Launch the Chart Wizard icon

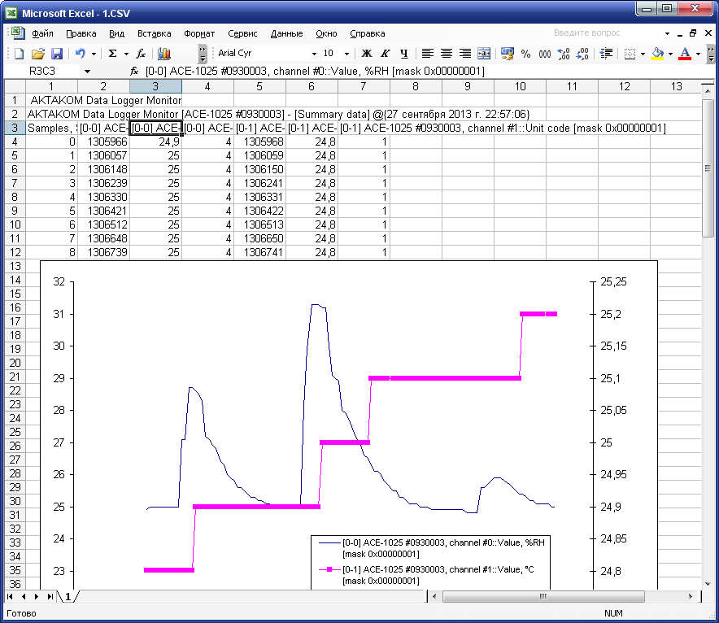164,54
